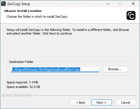
Task: Click the "Space available: 32.0 GB" text
Action: (23, 87)
